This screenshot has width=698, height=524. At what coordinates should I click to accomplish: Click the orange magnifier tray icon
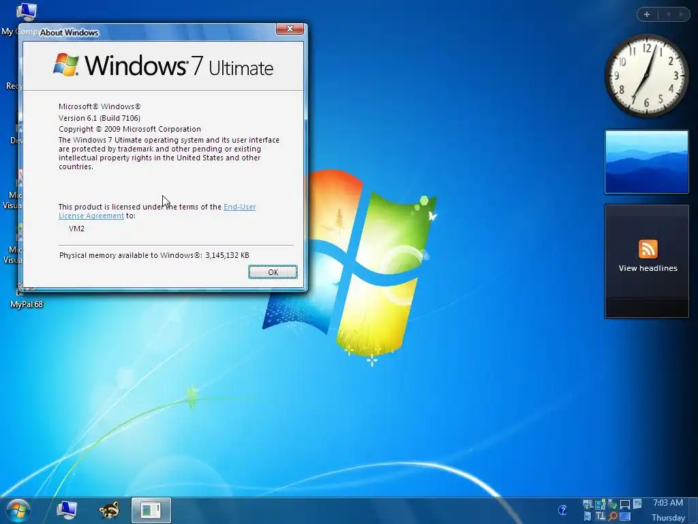[x=613, y=517]
